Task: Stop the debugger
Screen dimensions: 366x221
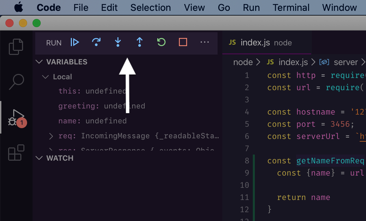Action: pos(183,42)
